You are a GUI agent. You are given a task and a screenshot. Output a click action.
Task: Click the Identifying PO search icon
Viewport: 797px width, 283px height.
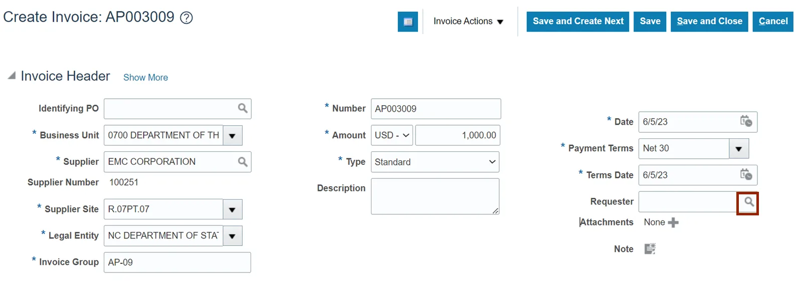pyautogui.click(x=243, y=108)
